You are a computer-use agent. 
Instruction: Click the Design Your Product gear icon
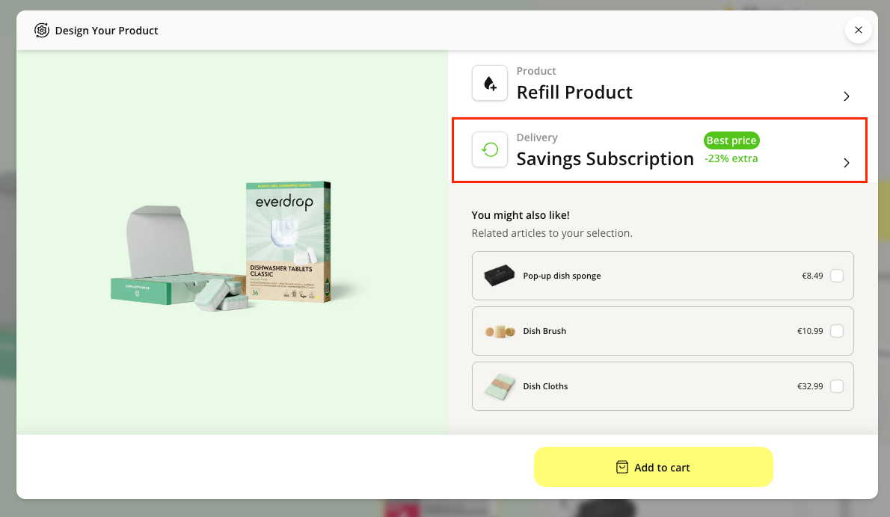[42, 31]
